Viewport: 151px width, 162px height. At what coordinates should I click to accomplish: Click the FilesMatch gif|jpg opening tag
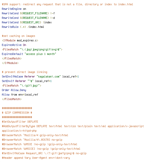point(21,86)
